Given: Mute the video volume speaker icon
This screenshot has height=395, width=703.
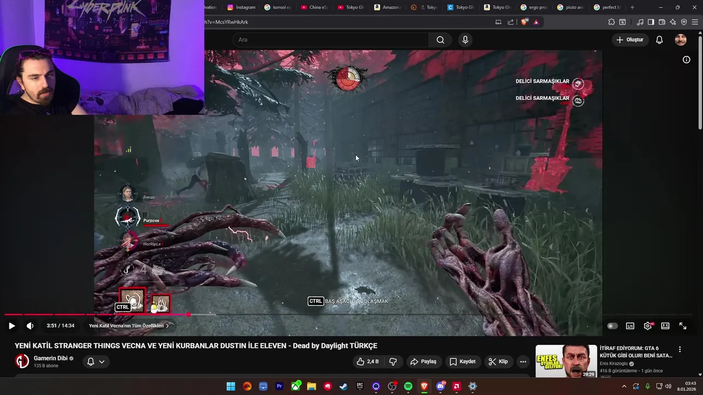Looking at the screenshot, I should tap(30, 326).
